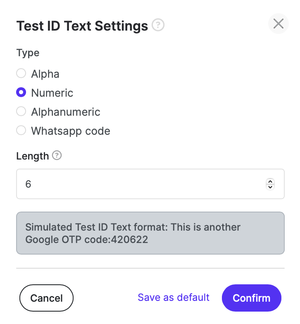Click the Whatsapp code label text
Image resolution: width=300 pixels, height=324 pixels.
click(71, 131)
